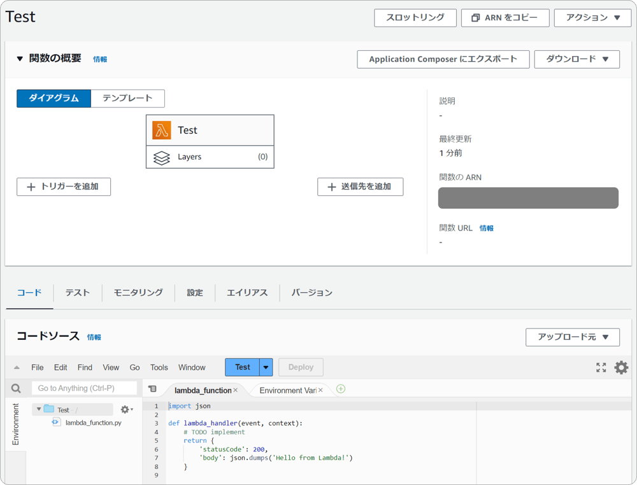Click the ARN をコピー button

(x=505, y=18)
